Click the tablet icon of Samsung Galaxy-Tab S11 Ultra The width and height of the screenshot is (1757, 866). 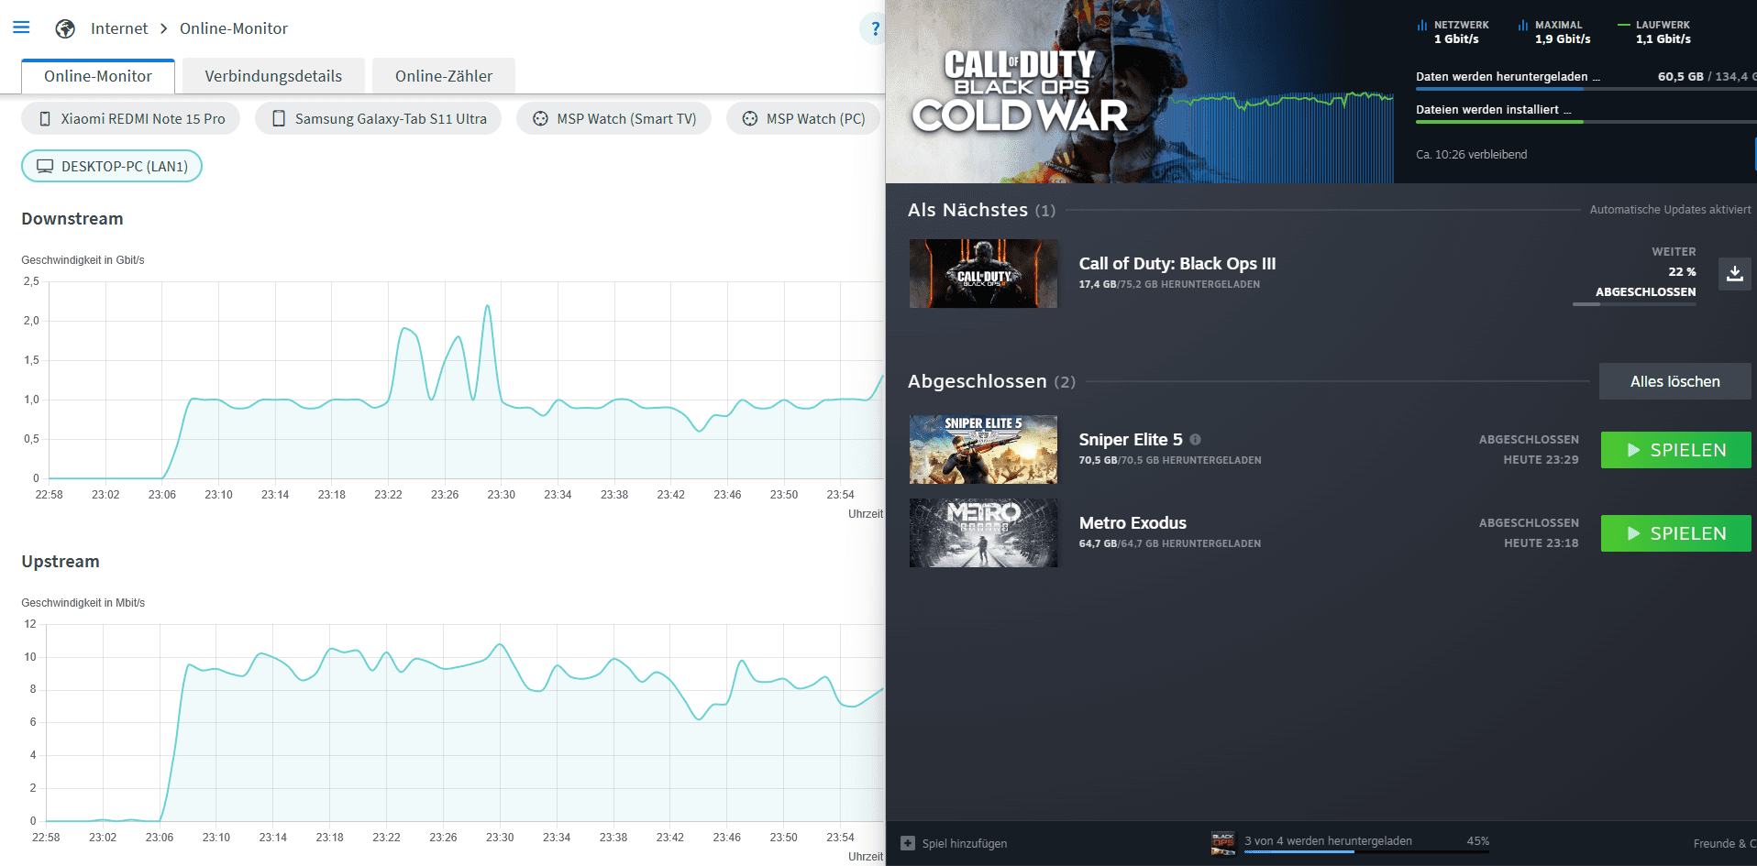pos(279,119)
